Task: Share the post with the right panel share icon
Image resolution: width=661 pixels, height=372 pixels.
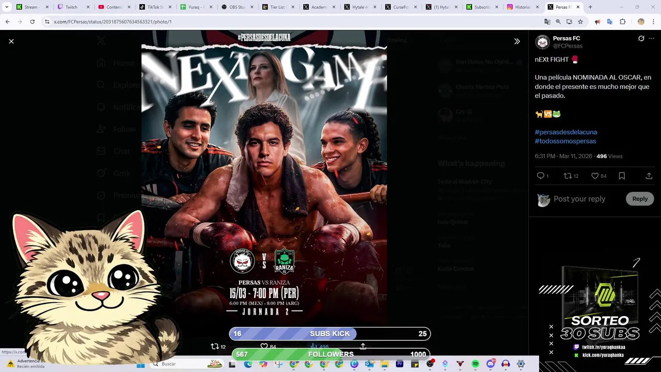Action: (649, 176)
